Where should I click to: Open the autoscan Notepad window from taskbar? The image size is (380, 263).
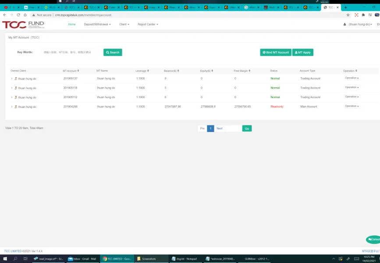(x=220, y=259)
